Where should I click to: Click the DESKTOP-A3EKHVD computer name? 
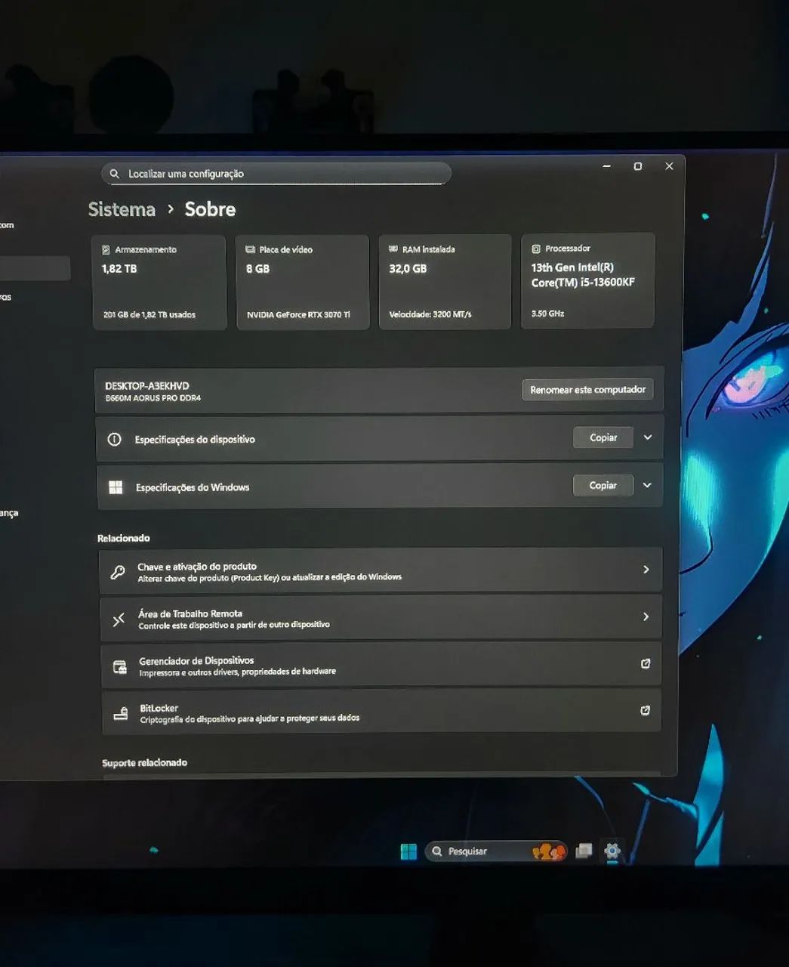(147, 386)
